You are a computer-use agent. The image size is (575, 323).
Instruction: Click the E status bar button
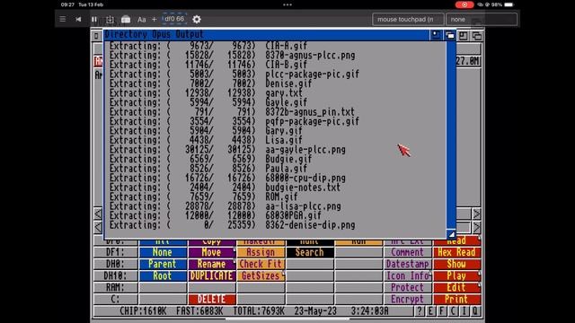point(431,311)
